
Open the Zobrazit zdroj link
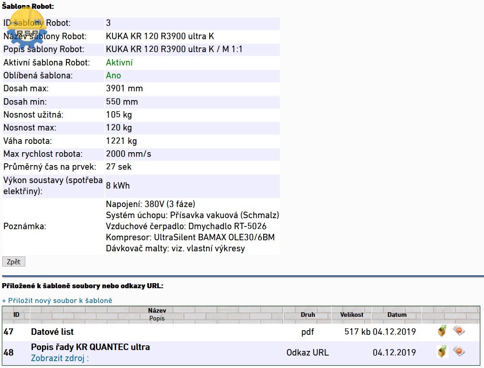click(x=60, y=358)
